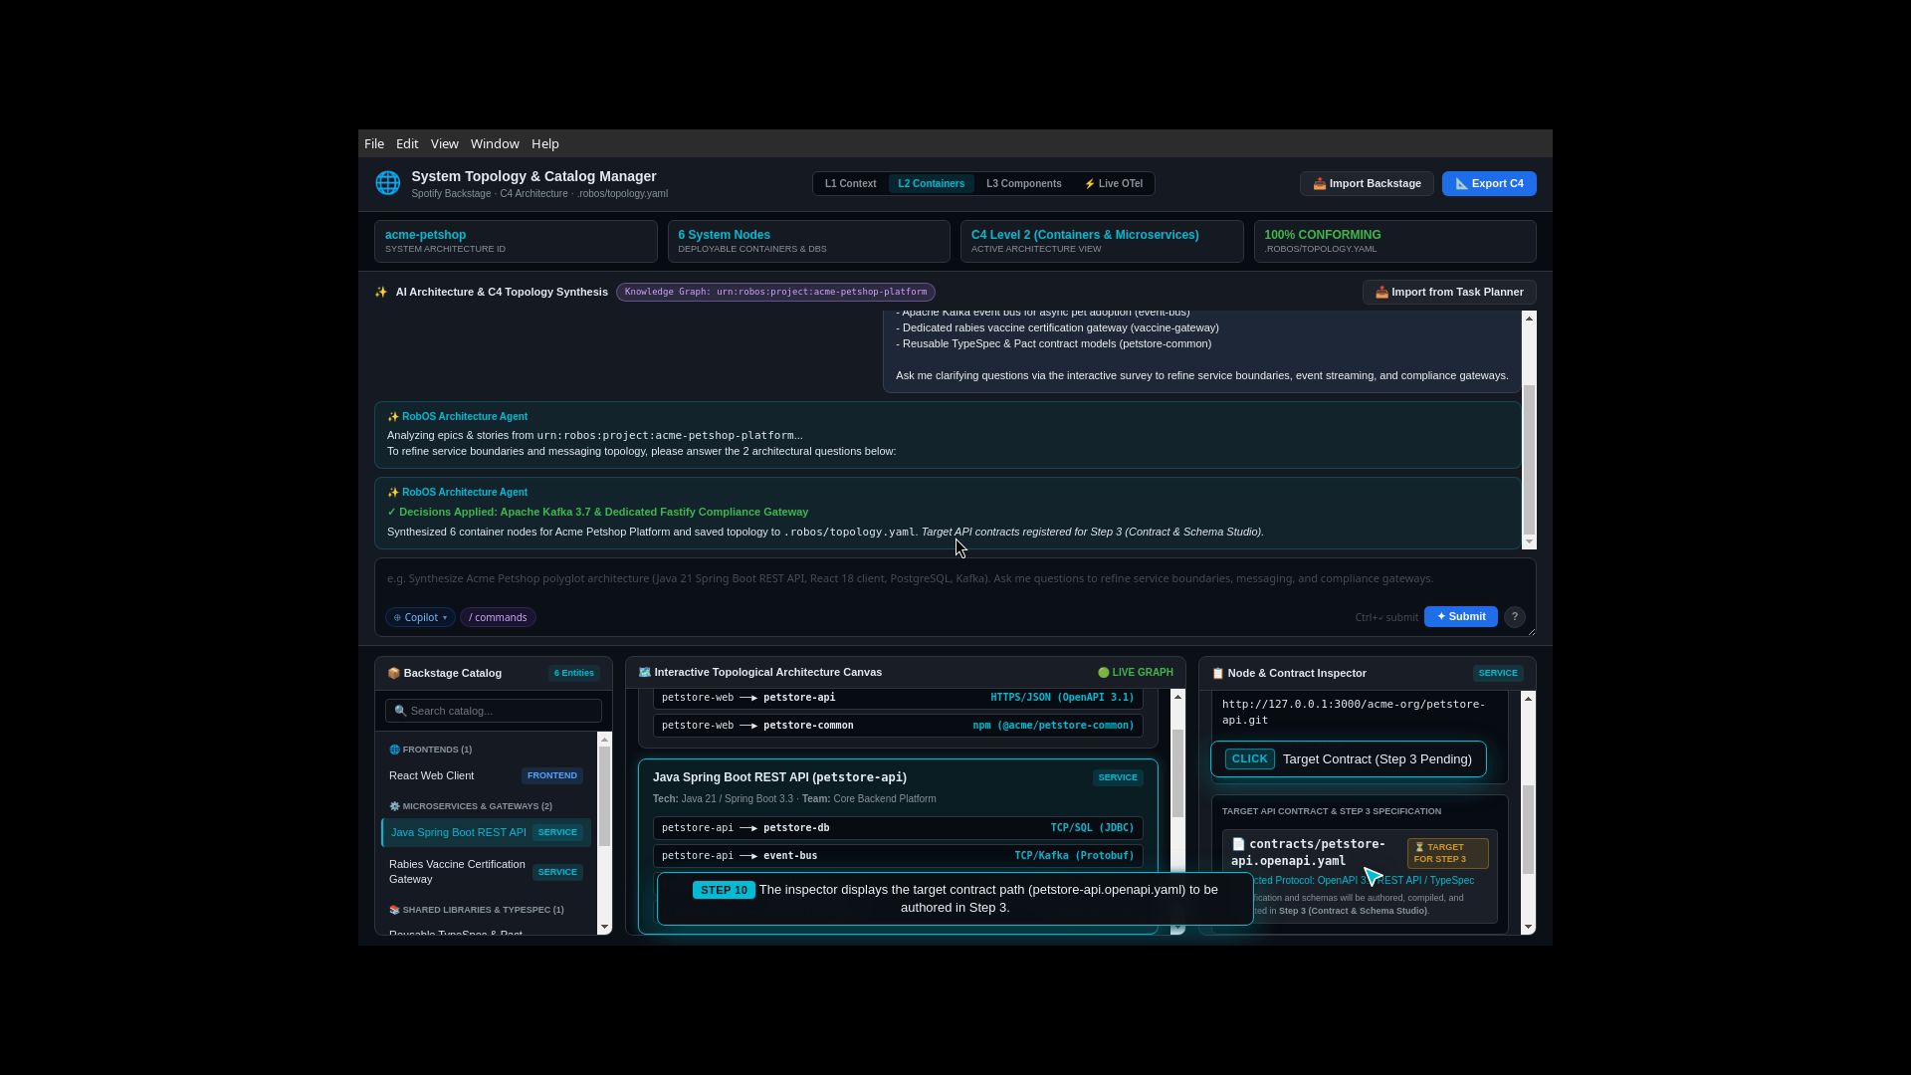Click the chat scrollbar down arrow
Viewport: 1911px width, 1075px height.
click(1530, 542)
